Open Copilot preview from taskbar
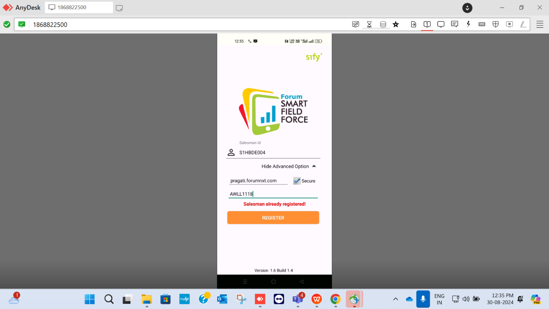Viewport: 549px width, 309px height. (536, 299)
